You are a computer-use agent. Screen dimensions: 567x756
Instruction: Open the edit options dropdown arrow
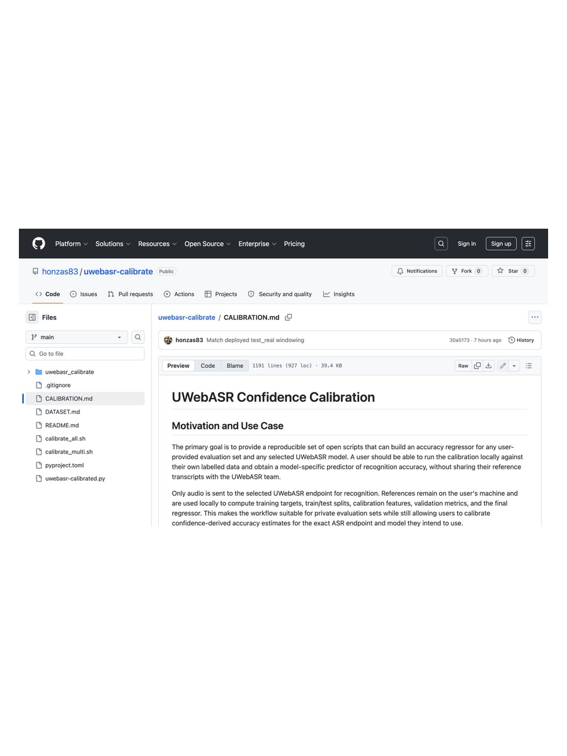(x=514, y=365)
